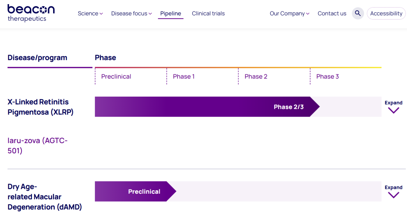Click the XLRP expand chevron icon
This screenshot has width=407, height=219.
tap(393, 111)
